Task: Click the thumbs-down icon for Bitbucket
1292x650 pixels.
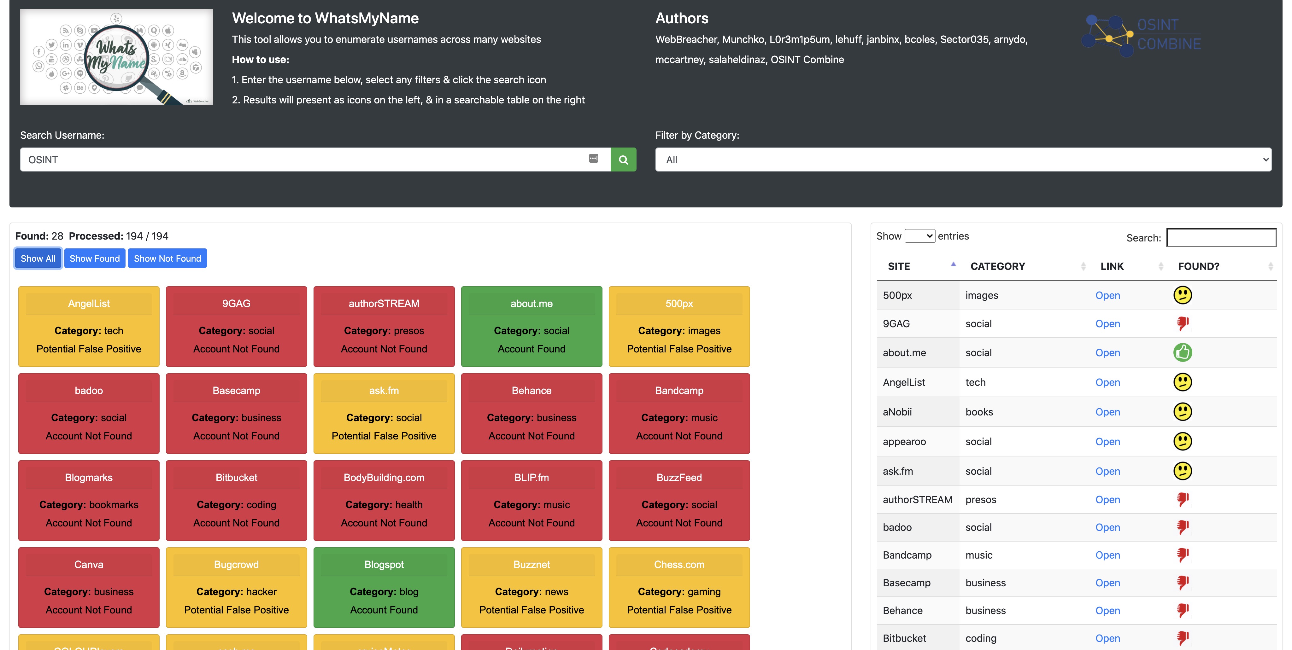Action: click(x=1183, y=637)
